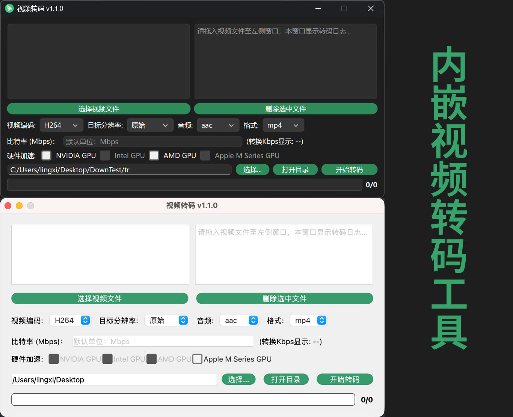Click the 0/0 progress bar
The image size is (513, 417).
pyautogui.click(x=184, y=185)
